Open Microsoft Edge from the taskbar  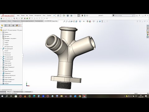34,96
